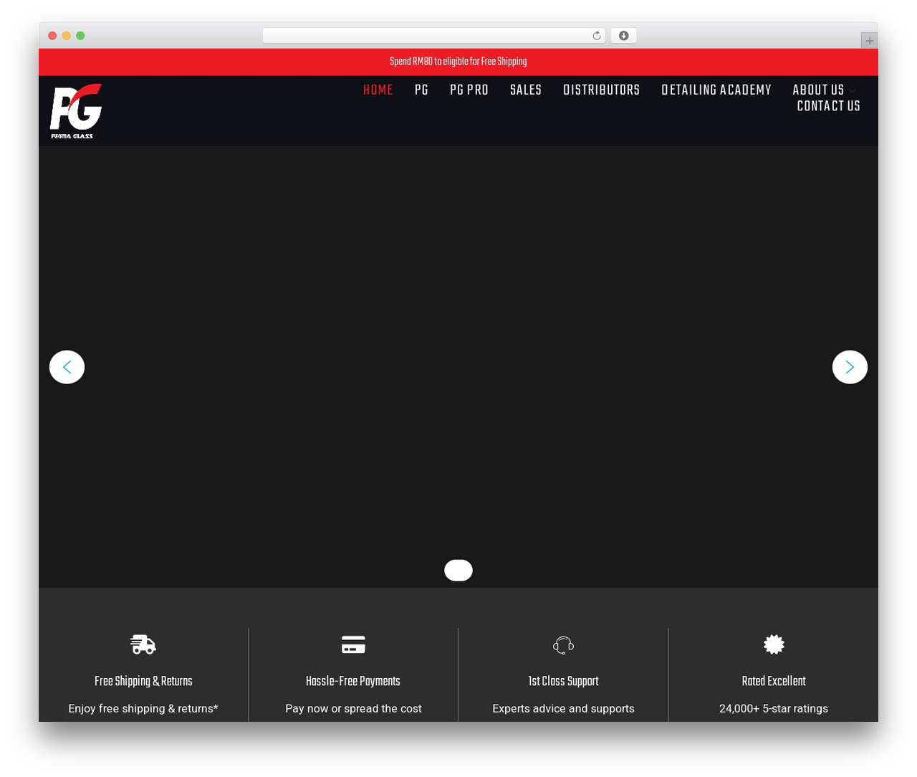Click the 'Free Shipping & Returns' heading
The image size is (917, 777).
tap(143, 681)
